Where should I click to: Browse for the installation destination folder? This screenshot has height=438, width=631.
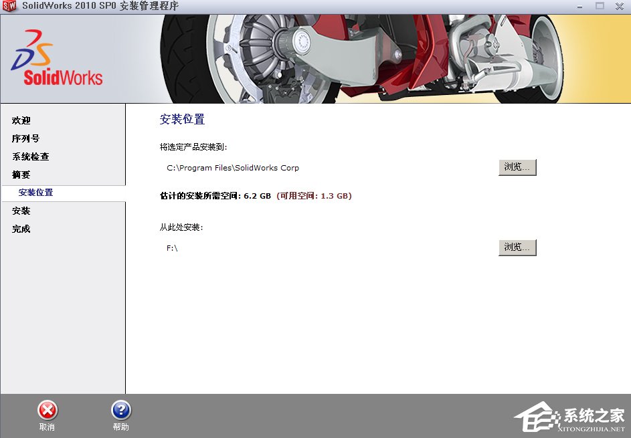[x=517, y=167]
